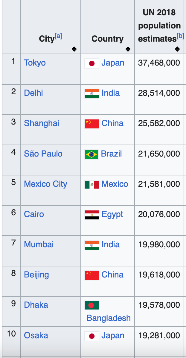Open the Mexico City link

pos(46,184)
